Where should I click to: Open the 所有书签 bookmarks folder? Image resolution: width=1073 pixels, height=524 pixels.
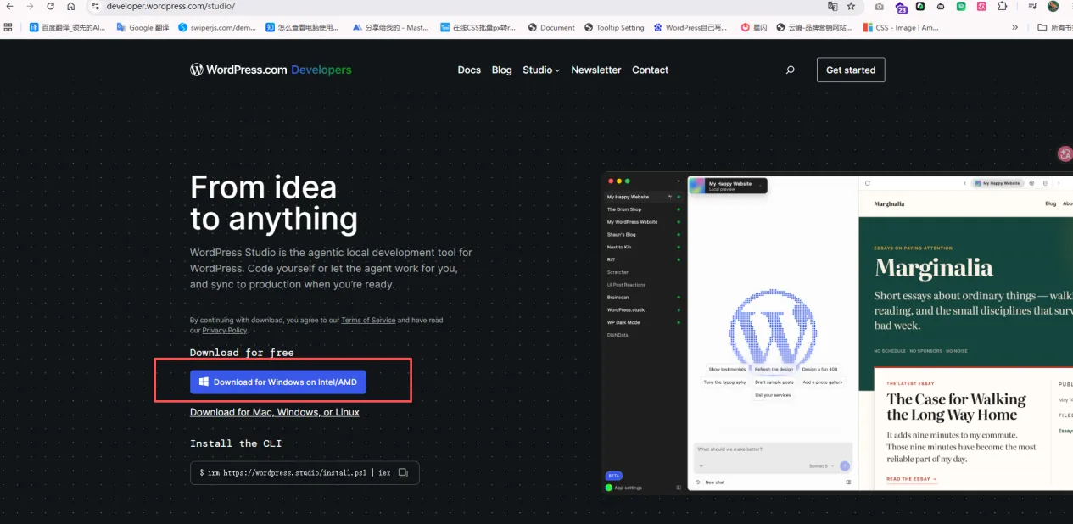click(1054, 27)
